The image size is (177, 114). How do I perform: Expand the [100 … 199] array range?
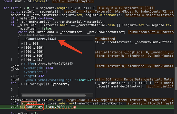(22, 48)
